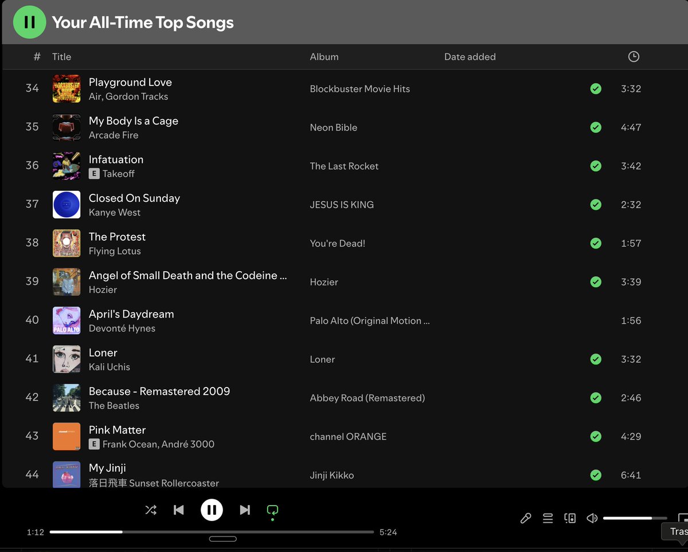Toggle saved checkmark for The Protest
This screenshot has height=552, width=688.
point(596,243)
